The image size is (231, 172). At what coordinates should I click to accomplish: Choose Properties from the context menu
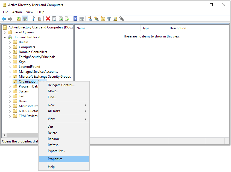[55, 159]
